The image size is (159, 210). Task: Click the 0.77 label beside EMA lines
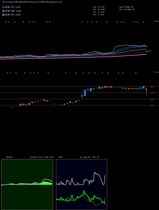click(149, 52)
